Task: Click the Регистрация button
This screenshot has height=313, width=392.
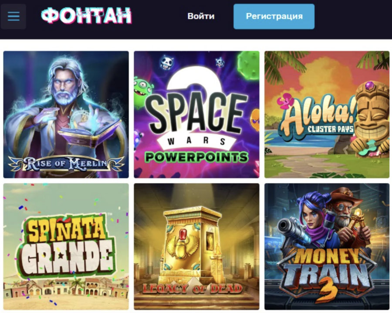Action: tap(274, 17)
